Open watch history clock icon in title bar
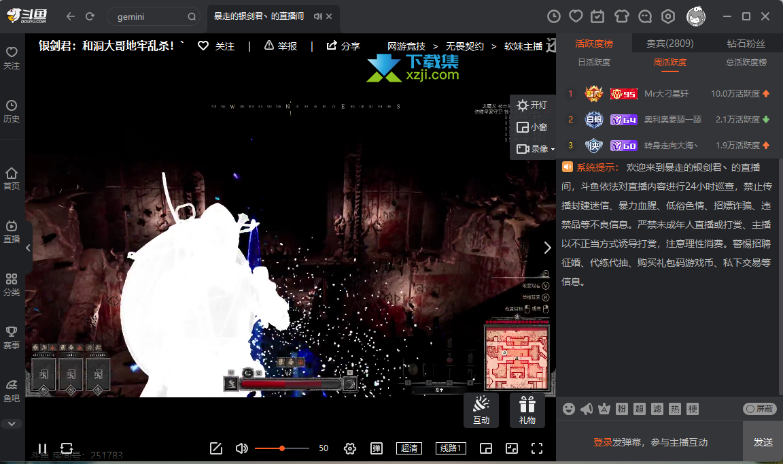 click(x=554, y=16)
